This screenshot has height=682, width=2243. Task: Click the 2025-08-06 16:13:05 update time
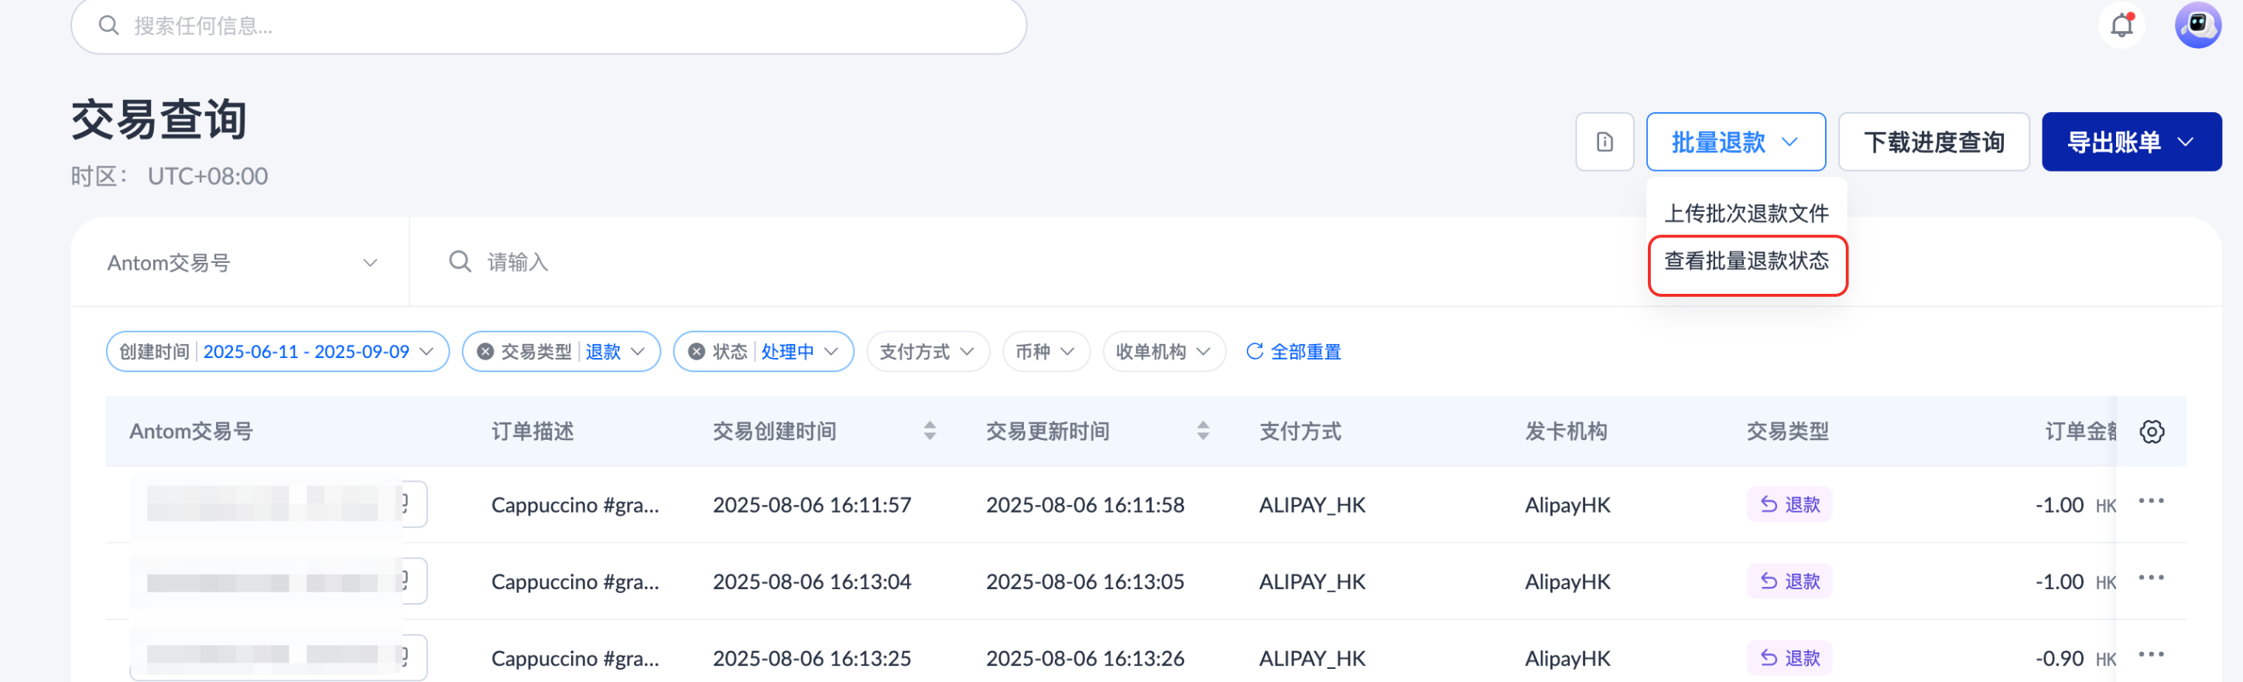1084,581
